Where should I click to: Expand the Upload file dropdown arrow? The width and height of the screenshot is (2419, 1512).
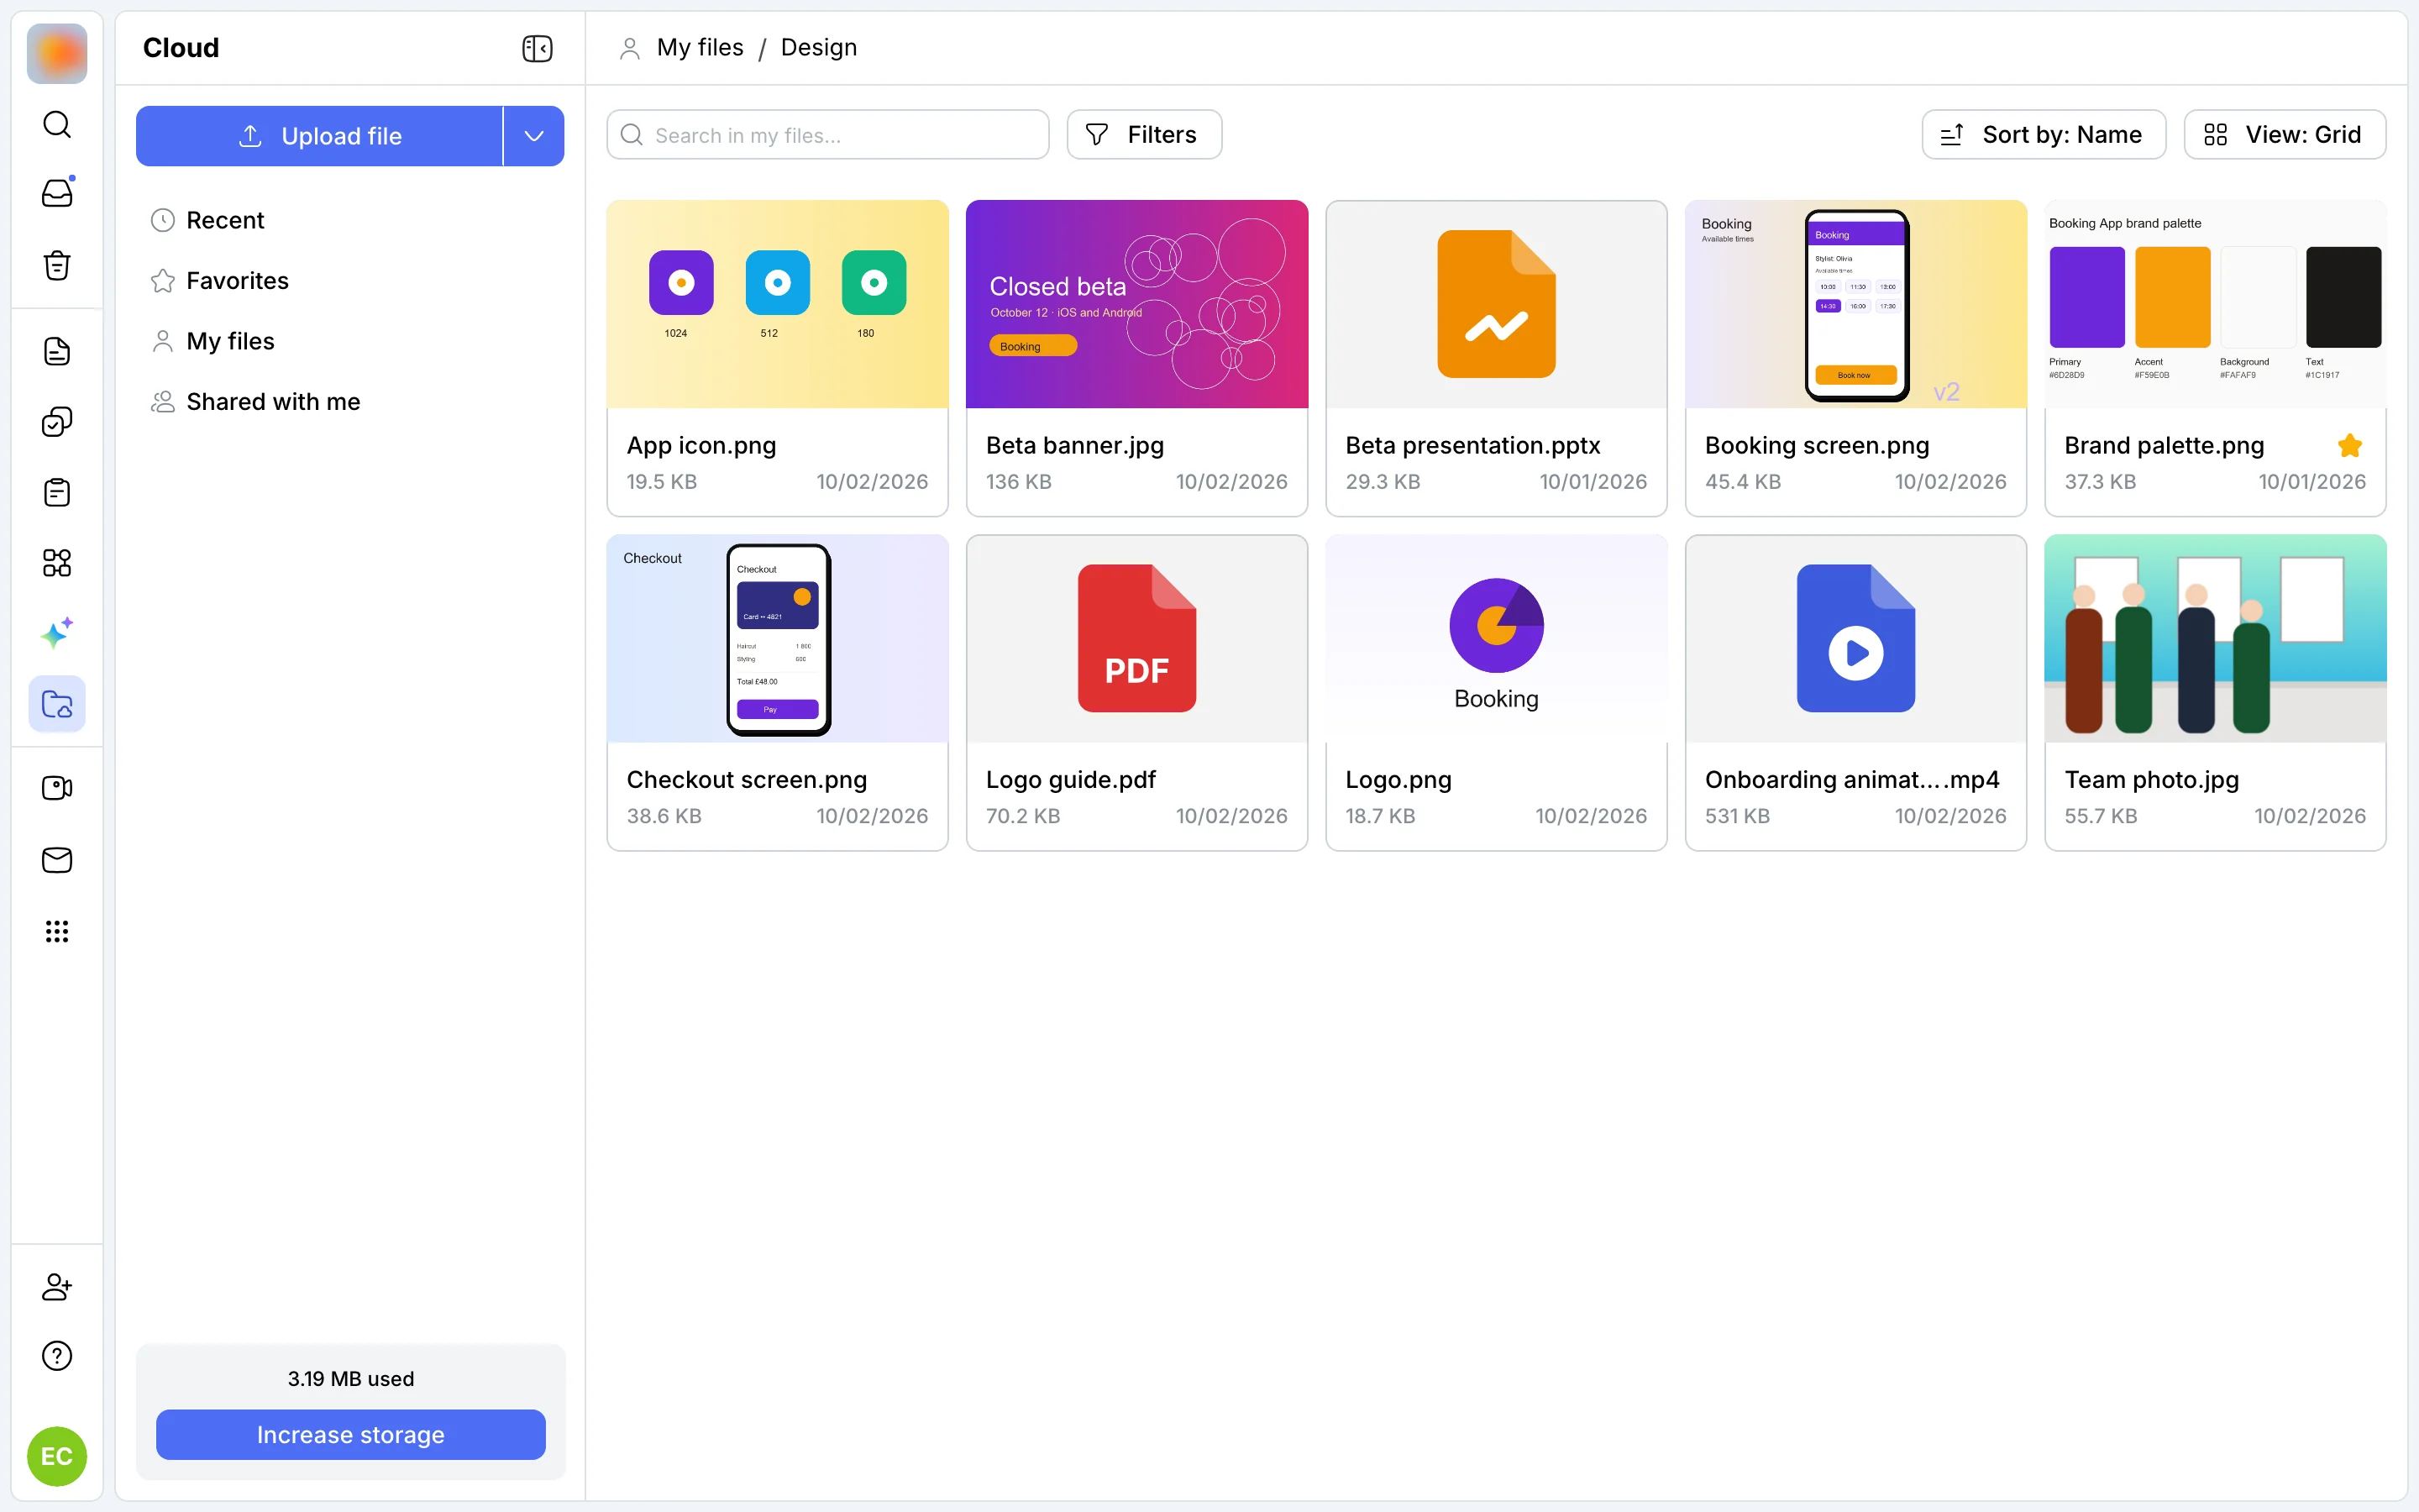pyautogui.click(x=534, y=136)
